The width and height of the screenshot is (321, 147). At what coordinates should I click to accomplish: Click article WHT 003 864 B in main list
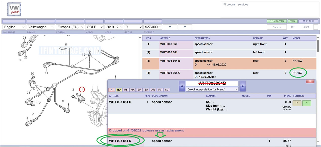(x=170, y=61)
